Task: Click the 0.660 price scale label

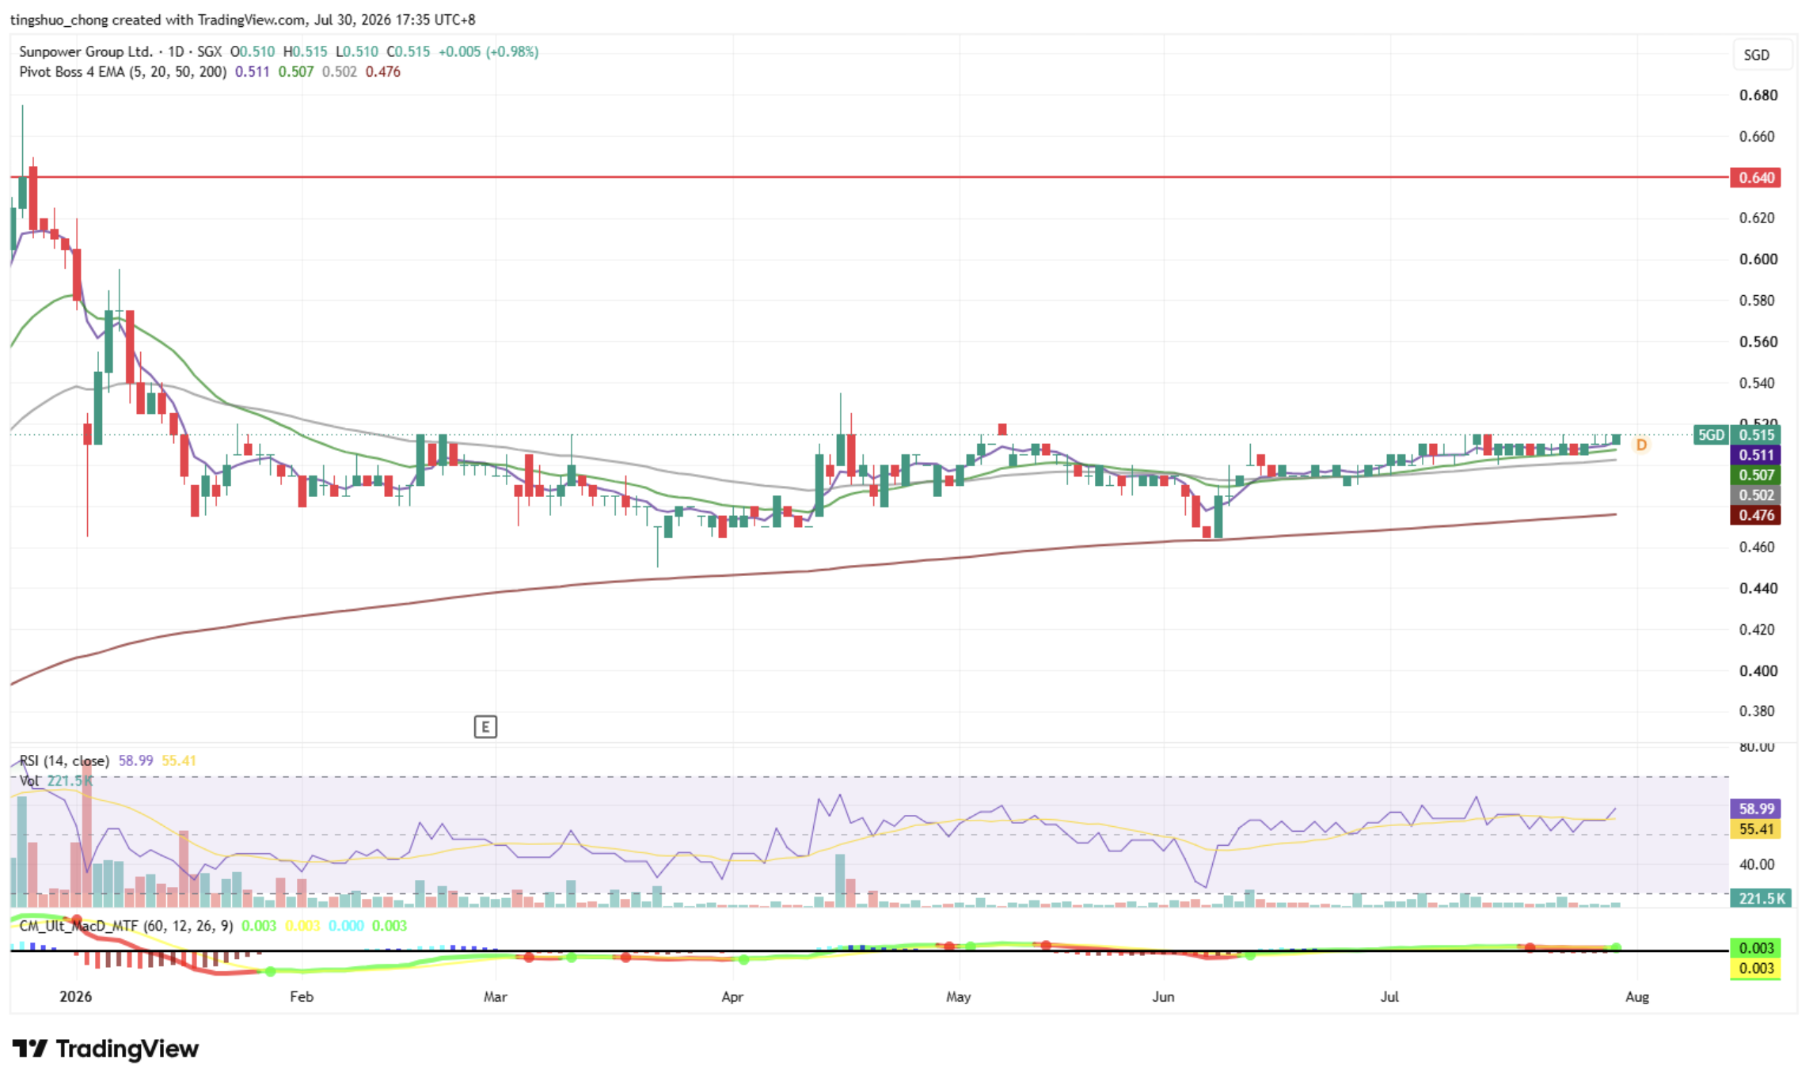Action: [1758, 136]
